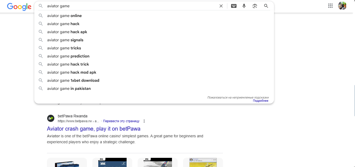Submit search with magnifier button on right
355x167 pixels.
[266, 6]
